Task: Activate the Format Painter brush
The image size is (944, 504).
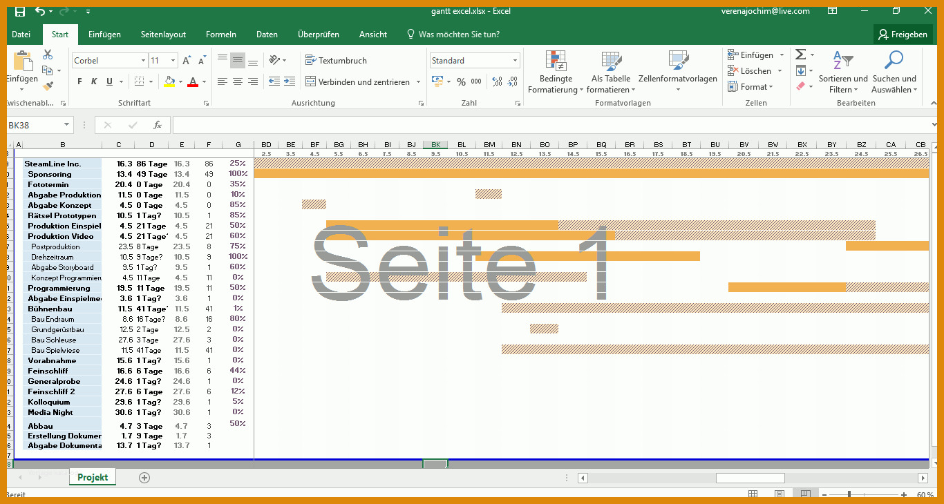Action: pyautogui.click(x=48, y=86)
